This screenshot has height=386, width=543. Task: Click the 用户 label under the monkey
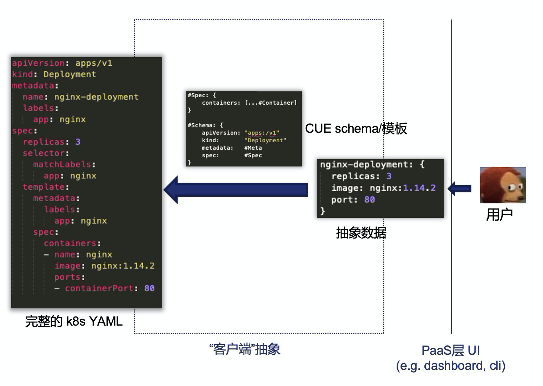tap(499, 215)
